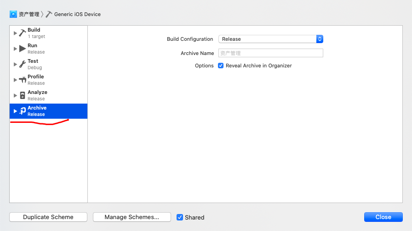This screenshot has width=412, height=231.
Task: Expand the Archive disclosure triangle
Action: [15, 111]
